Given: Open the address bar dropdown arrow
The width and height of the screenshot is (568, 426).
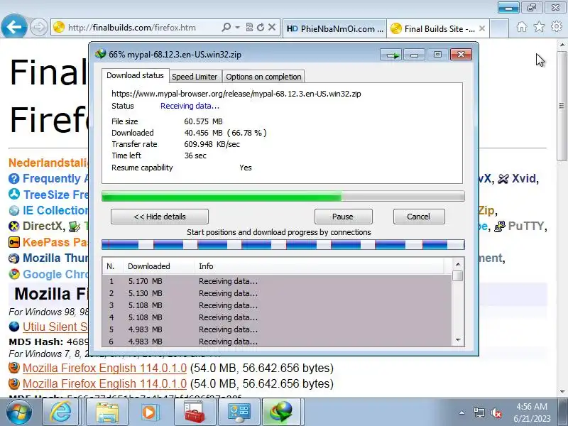Looking at the screenshot, I should (238, 27).
